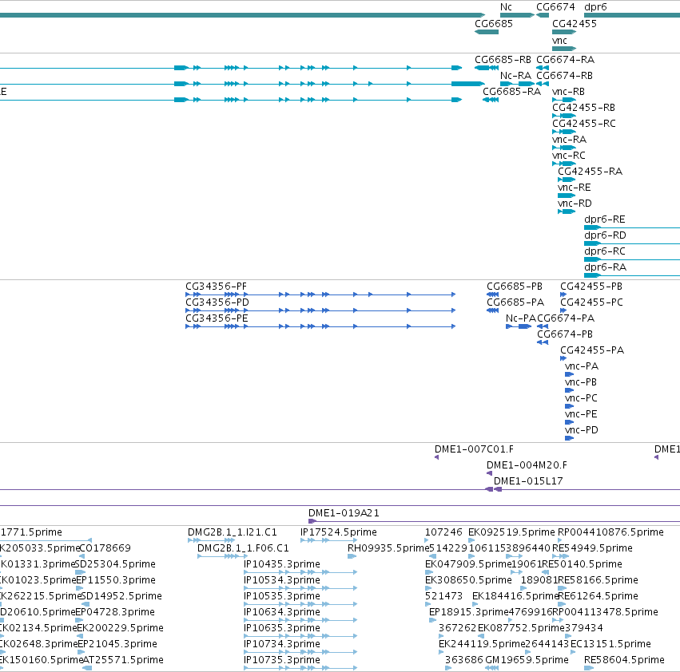Click the vnc gene label

[559, 41]
